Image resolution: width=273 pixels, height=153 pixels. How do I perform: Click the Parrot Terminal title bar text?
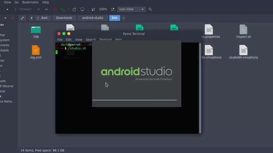(134, 34)
